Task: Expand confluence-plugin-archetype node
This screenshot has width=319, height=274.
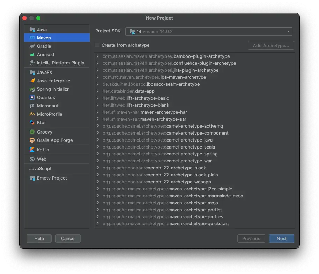Action: coord(98,63)
